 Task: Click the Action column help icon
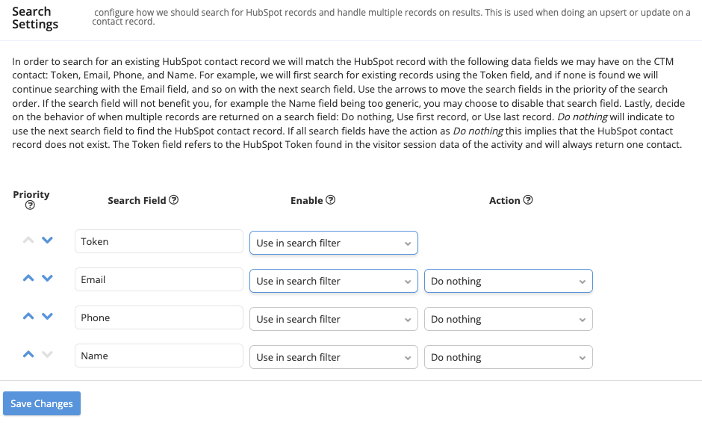528,200
